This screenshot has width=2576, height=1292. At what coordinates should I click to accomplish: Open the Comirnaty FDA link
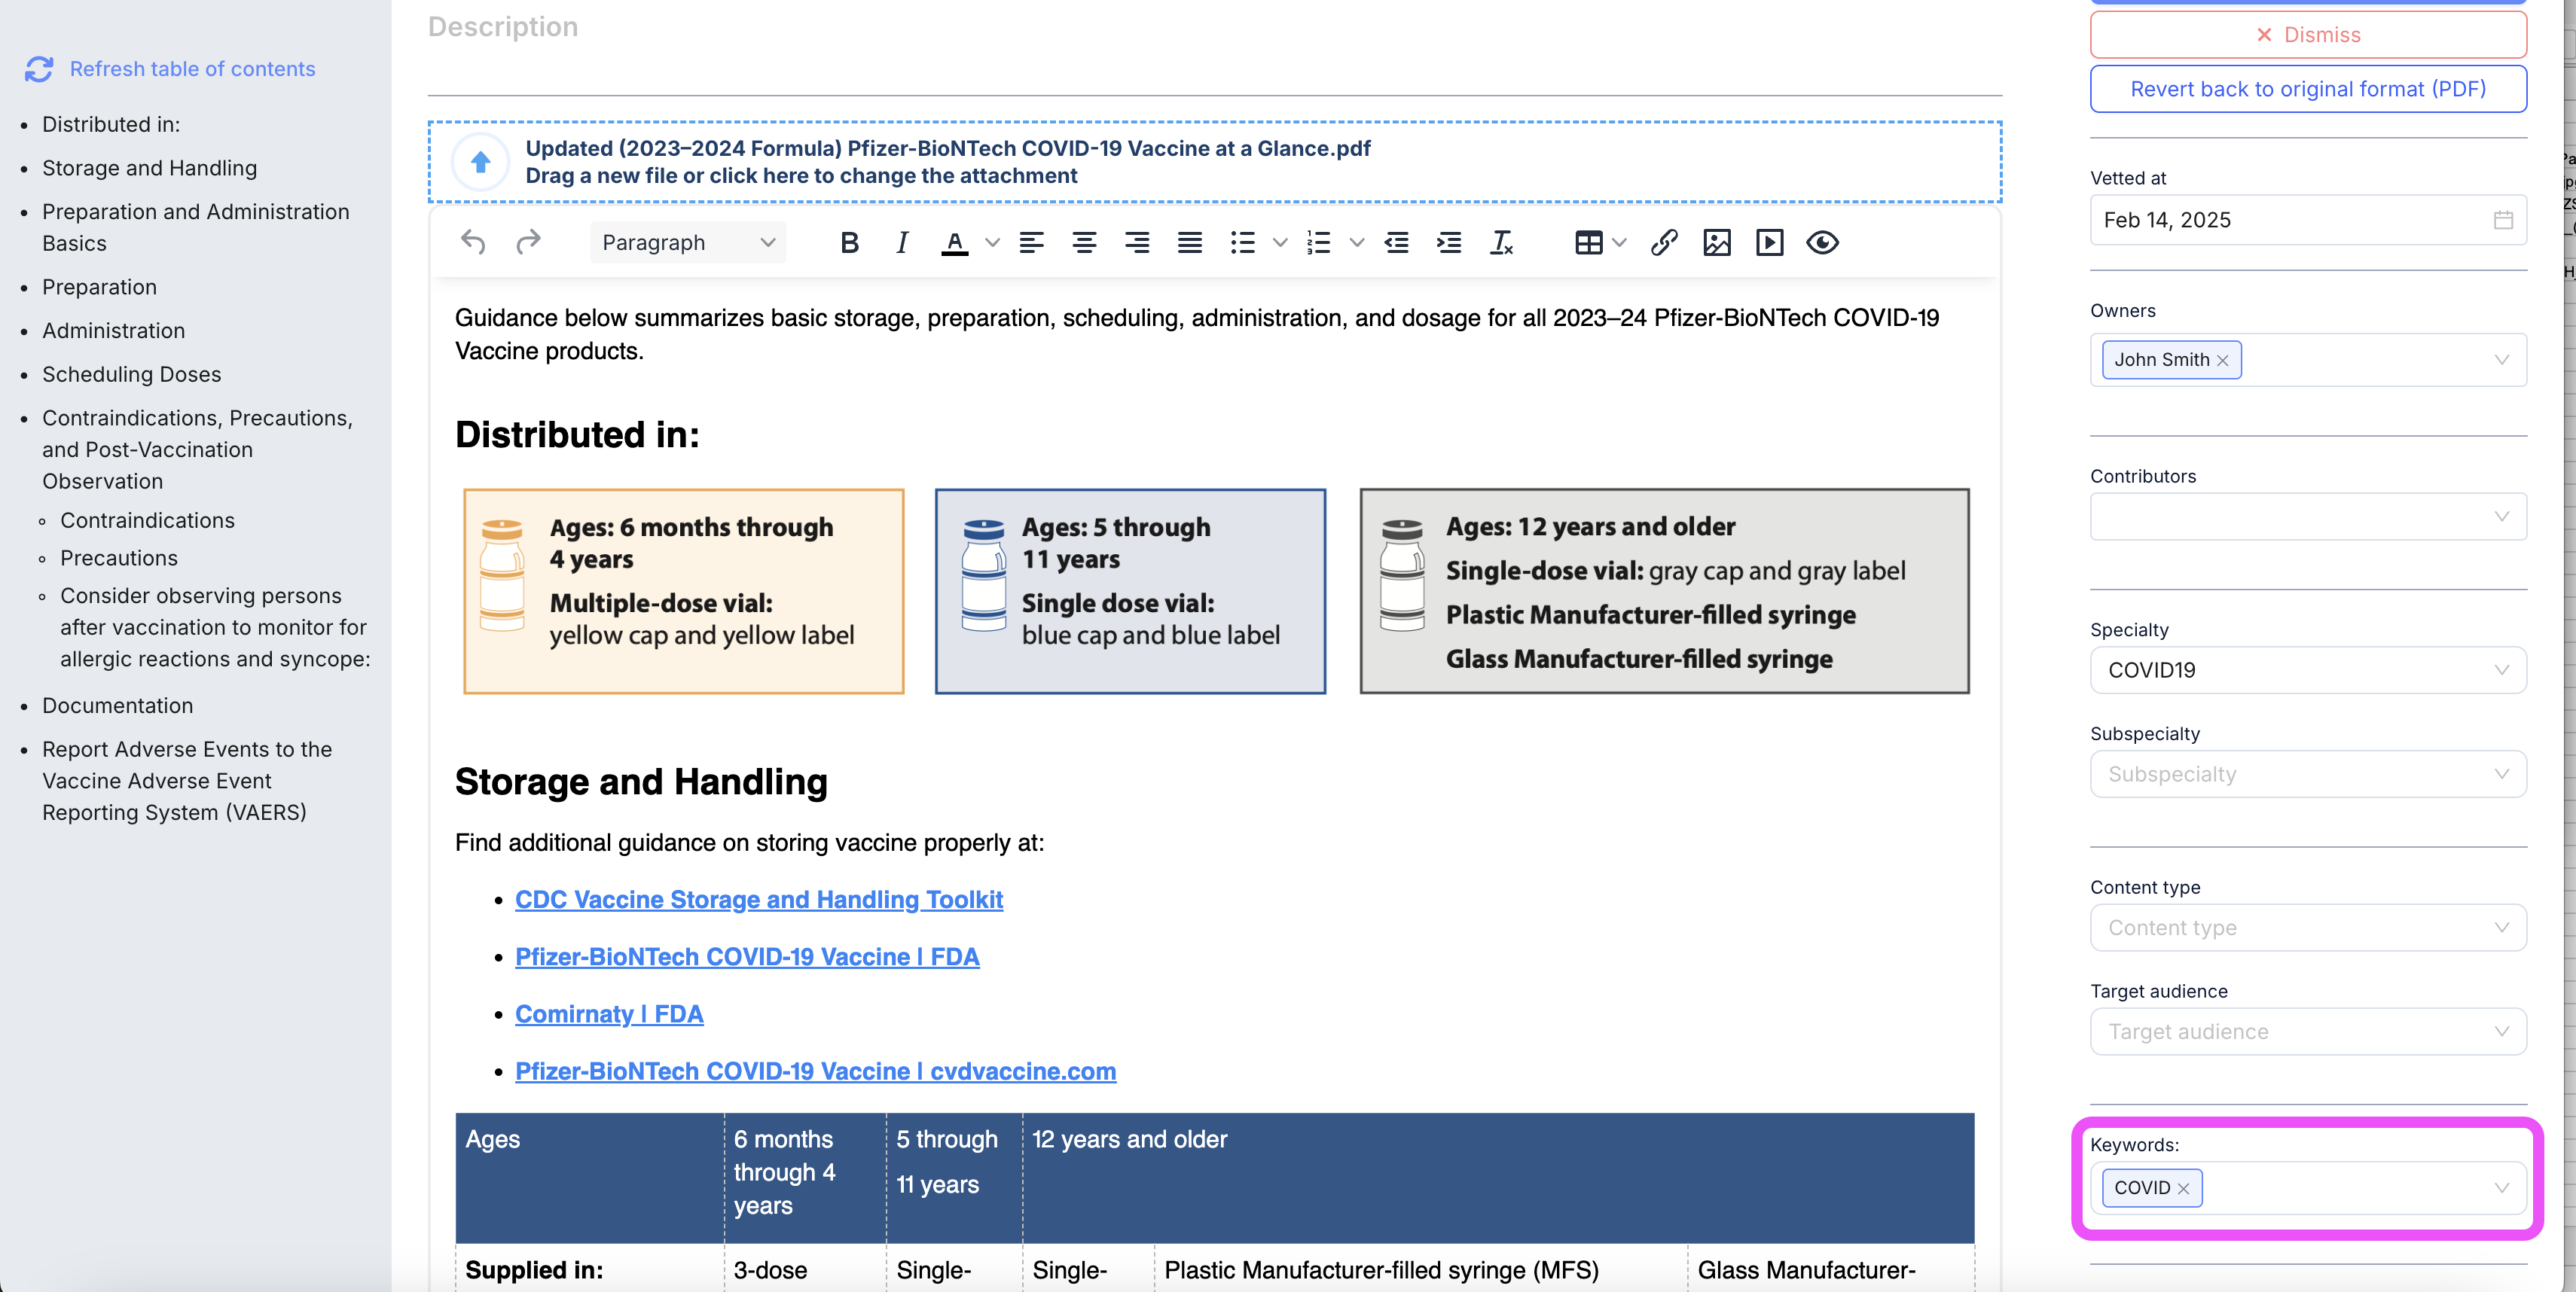click(609, 1014)
